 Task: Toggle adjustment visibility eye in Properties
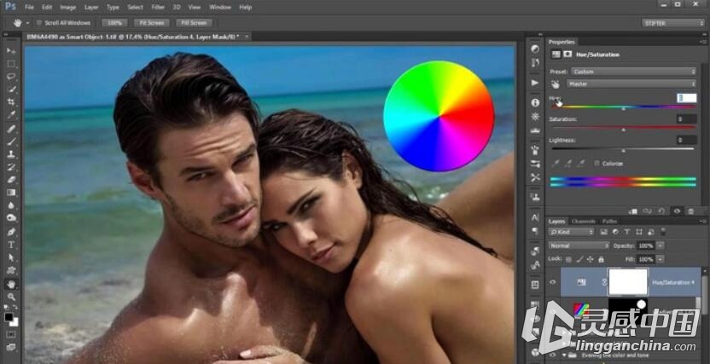[x=677, y=211]
